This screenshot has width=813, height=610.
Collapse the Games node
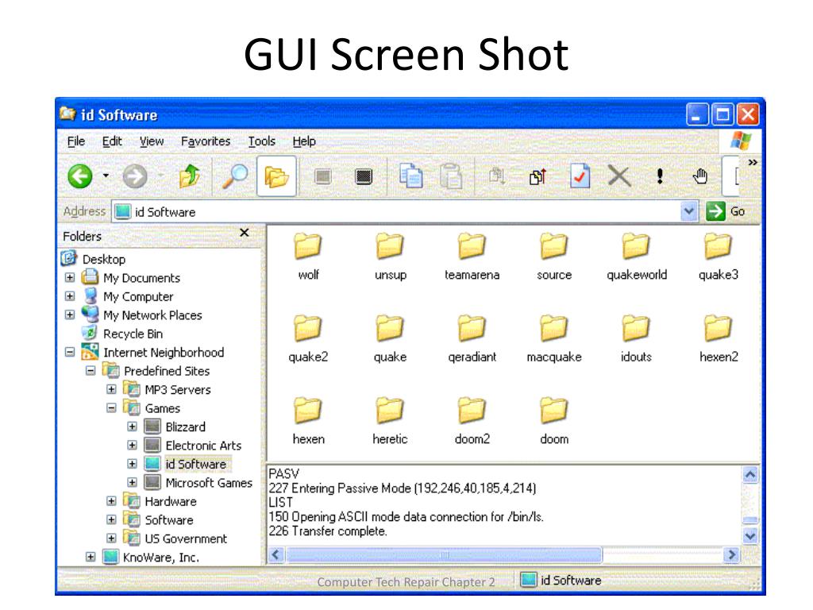pyautogui.click(x=111, y=407)
